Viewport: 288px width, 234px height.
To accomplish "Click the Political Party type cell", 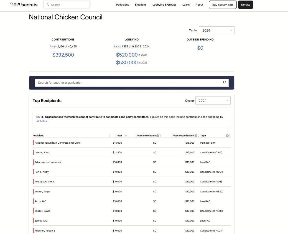I will [208, 143].
